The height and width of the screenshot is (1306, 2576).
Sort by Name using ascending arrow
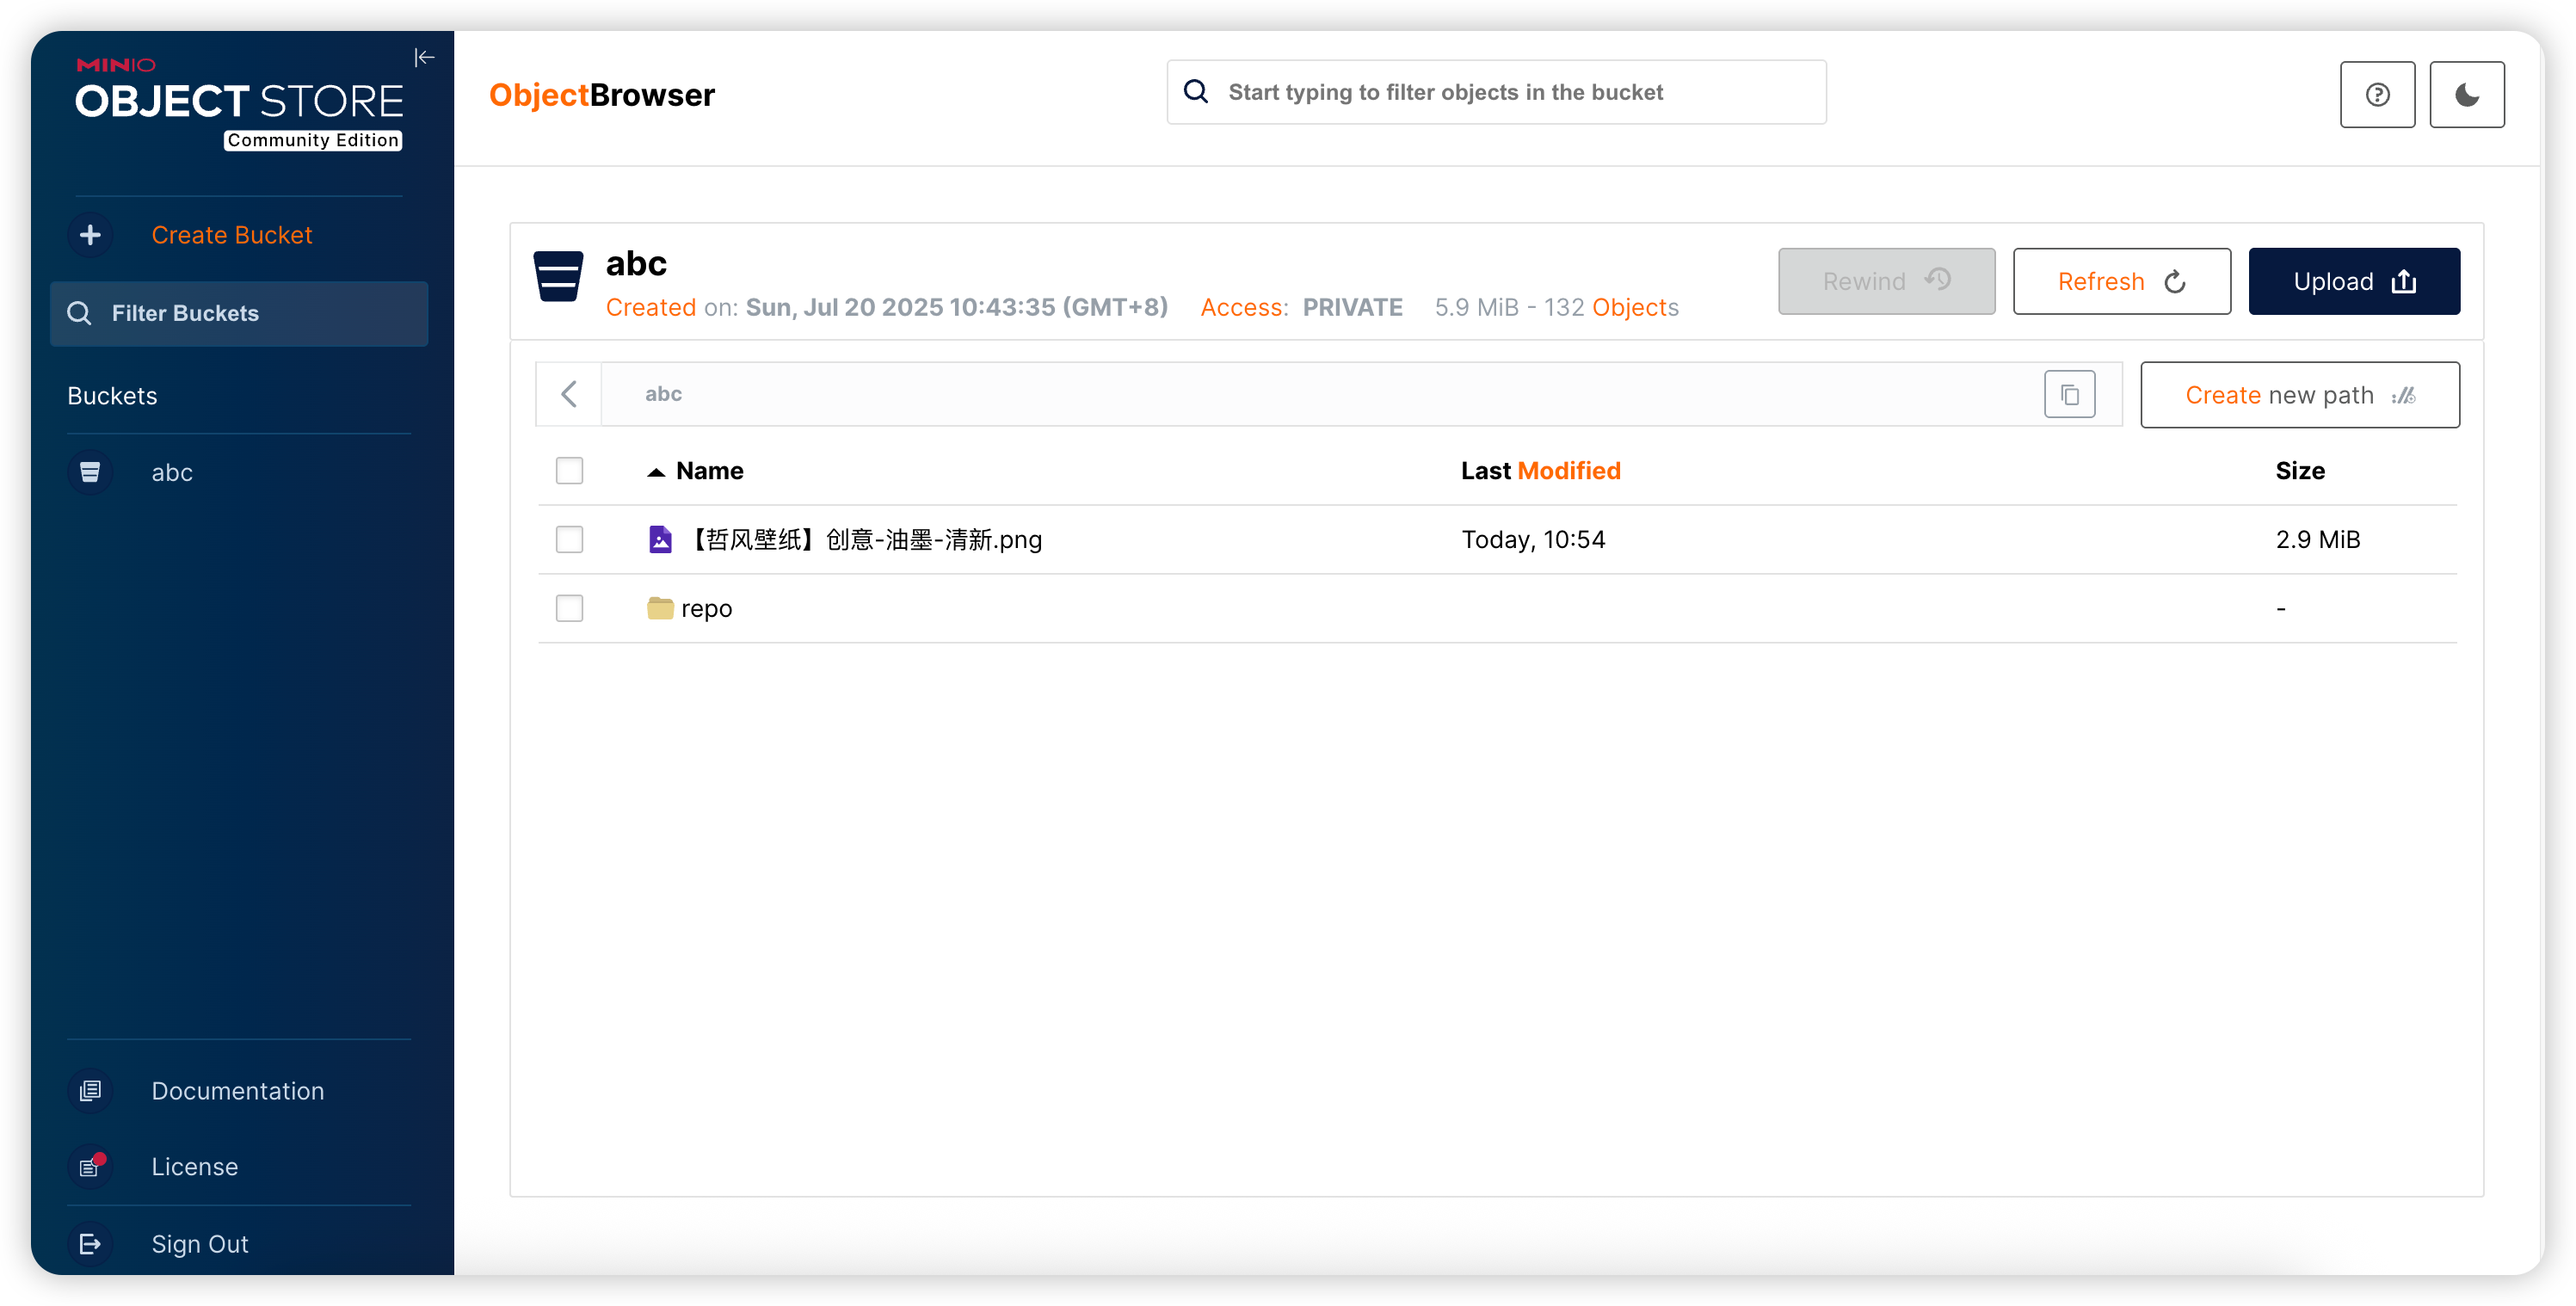pos(656,472)
